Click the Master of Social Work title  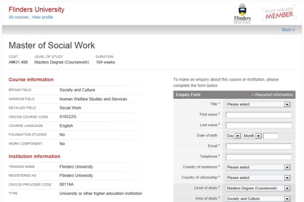[52, 45]
